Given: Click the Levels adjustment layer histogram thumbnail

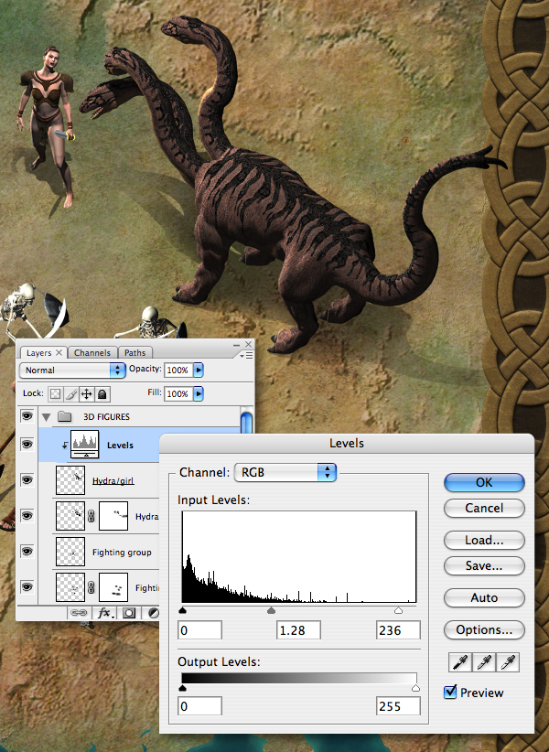Looking at the screenshot, I should click(x=85, y=445).
